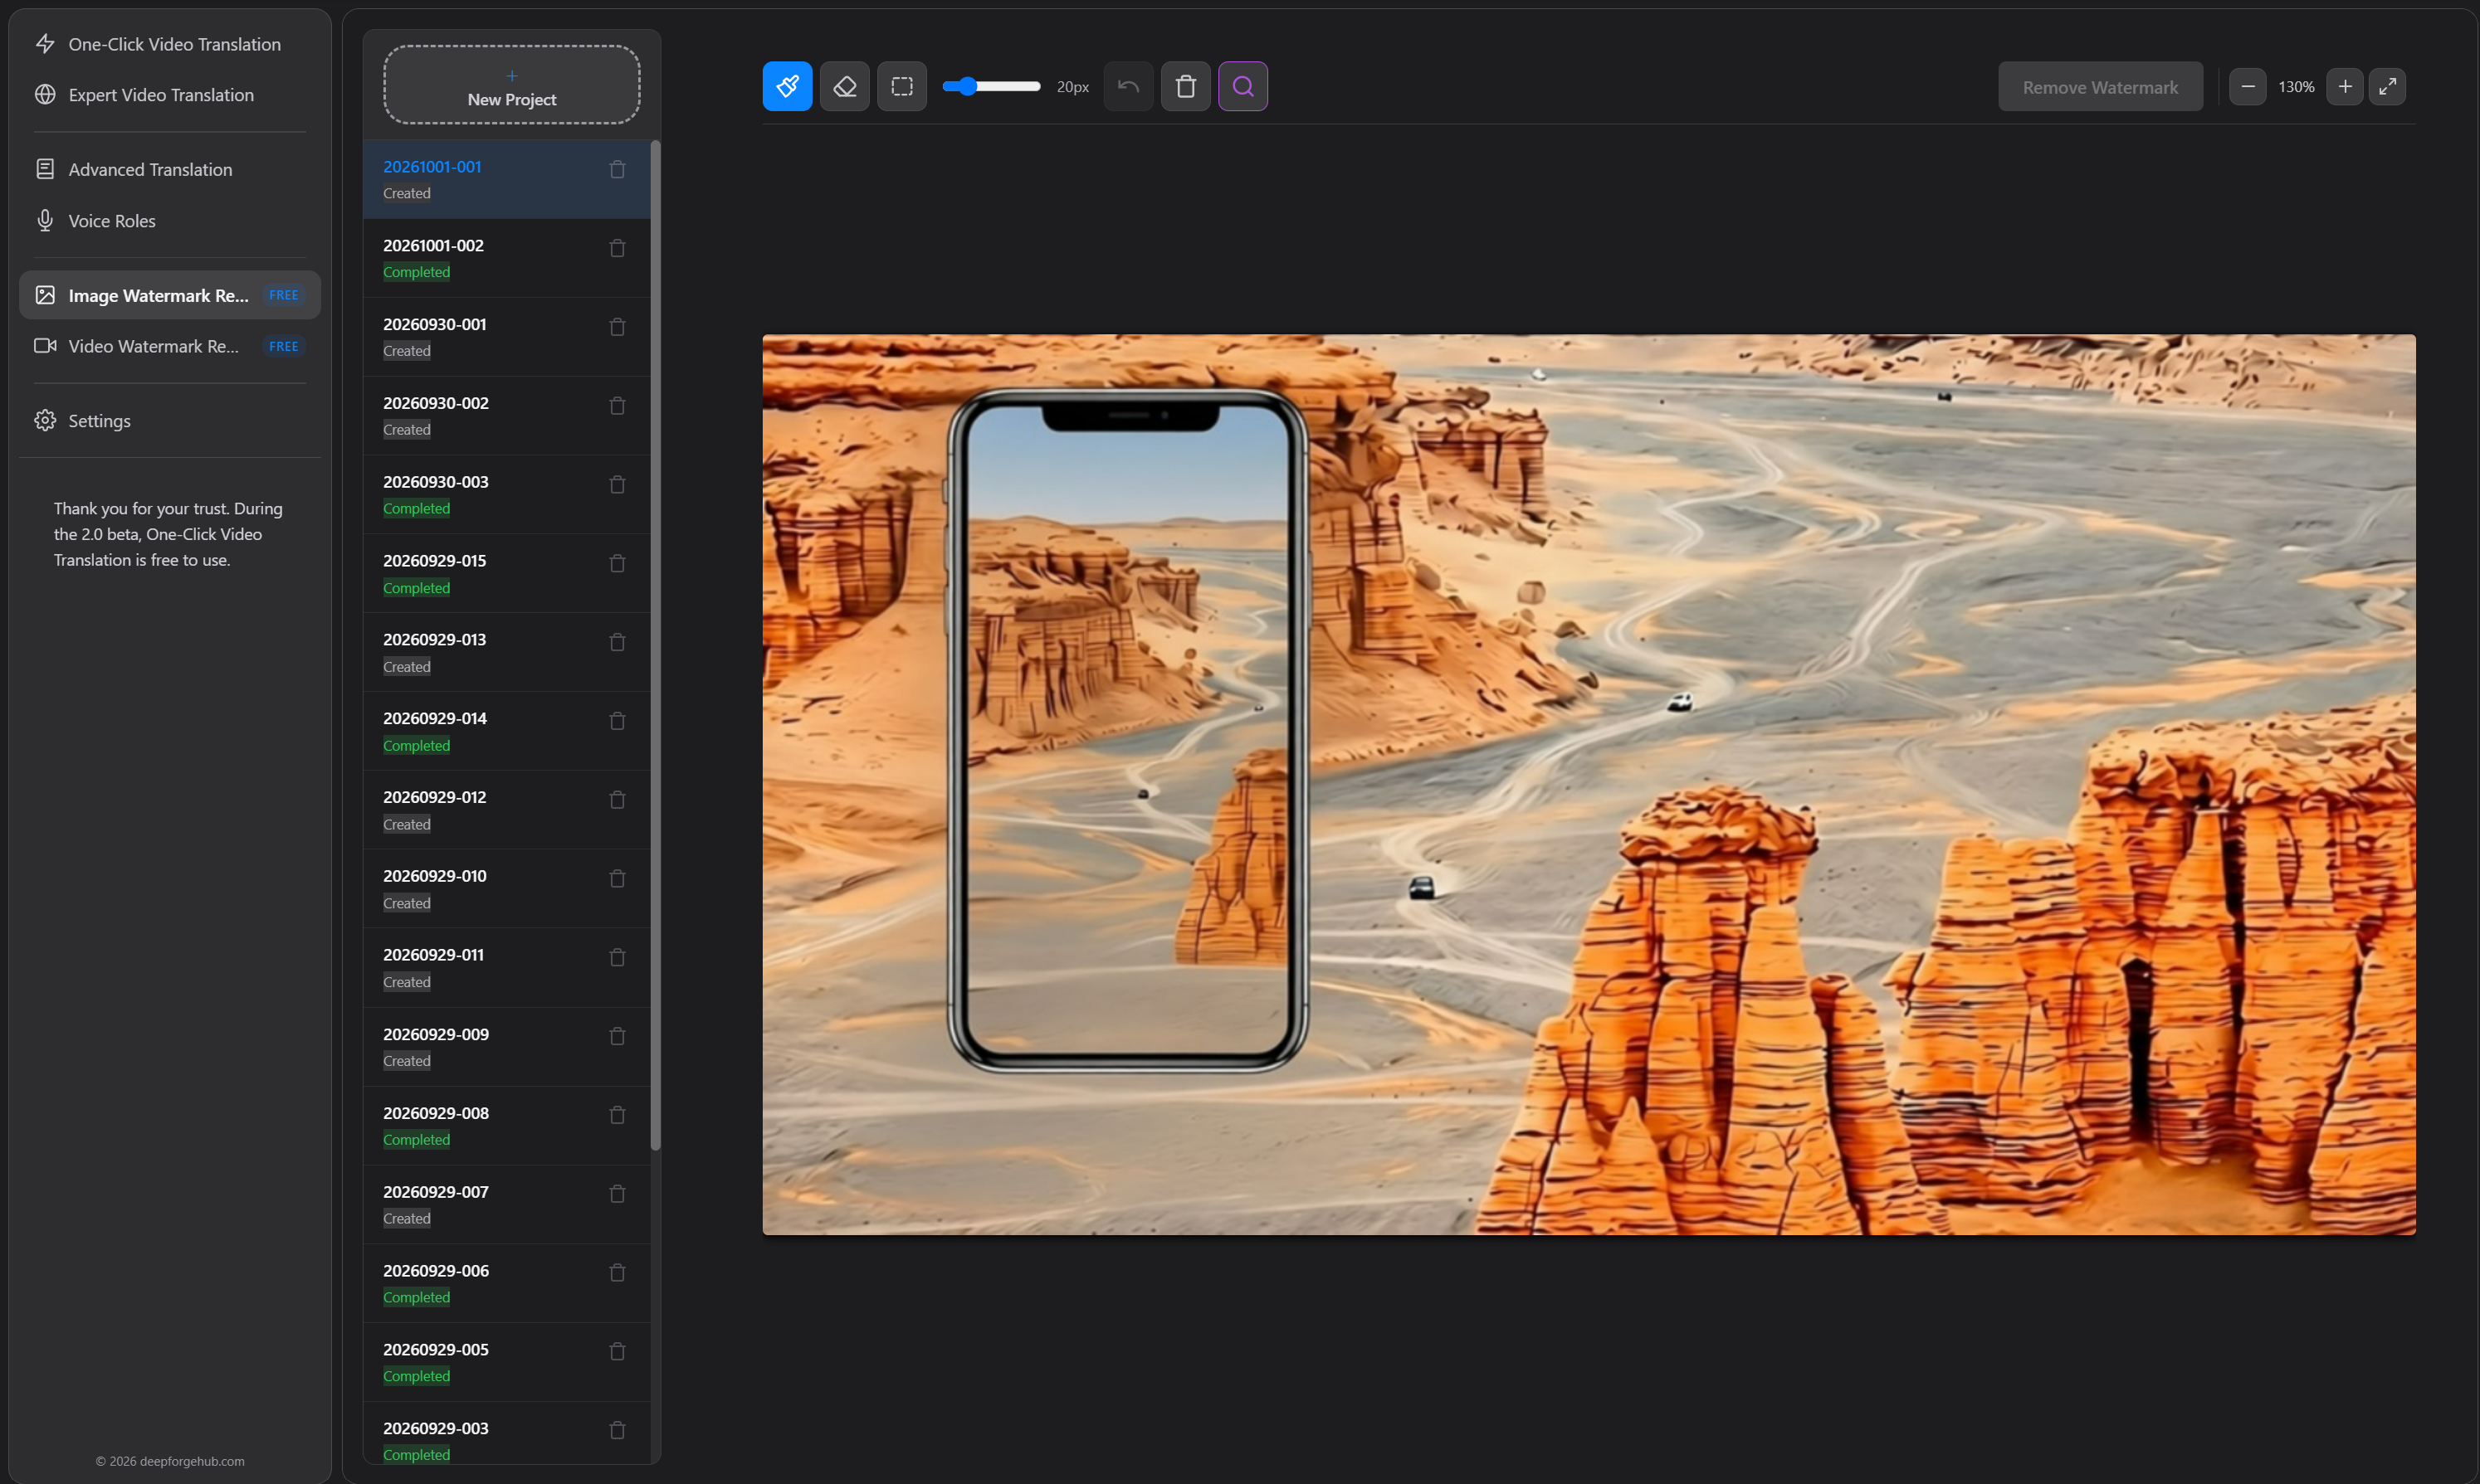Open Video Watermark Remover
The image size is (2480, 1484).
170,346
